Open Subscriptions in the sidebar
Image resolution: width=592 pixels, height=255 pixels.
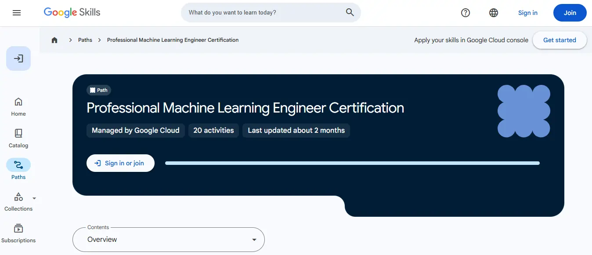(x=18, y=233)
